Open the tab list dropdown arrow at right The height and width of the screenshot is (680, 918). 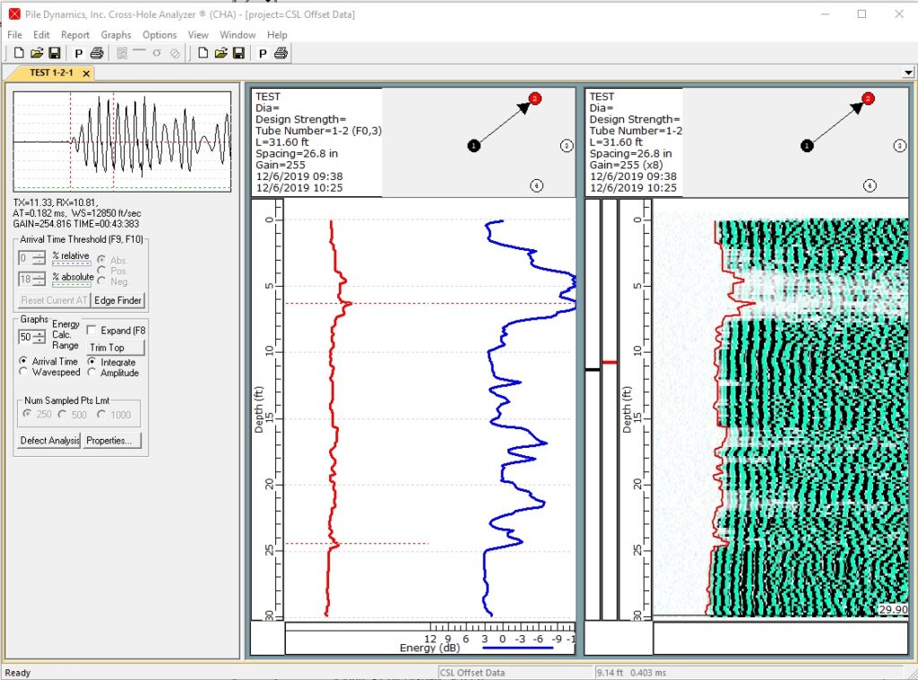pos(908,73)
